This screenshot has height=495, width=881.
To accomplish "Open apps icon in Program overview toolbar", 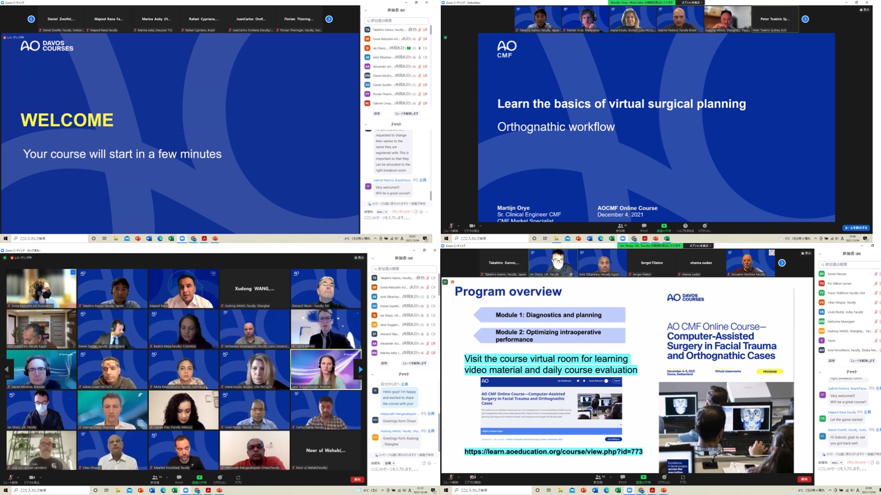I will tap(683, 479).
